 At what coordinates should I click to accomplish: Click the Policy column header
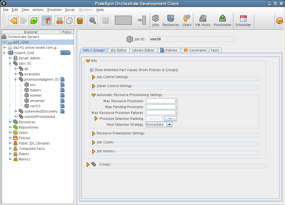click(67, 32)
